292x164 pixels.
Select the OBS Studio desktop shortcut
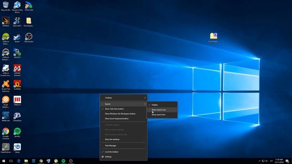tap(29, 38)
